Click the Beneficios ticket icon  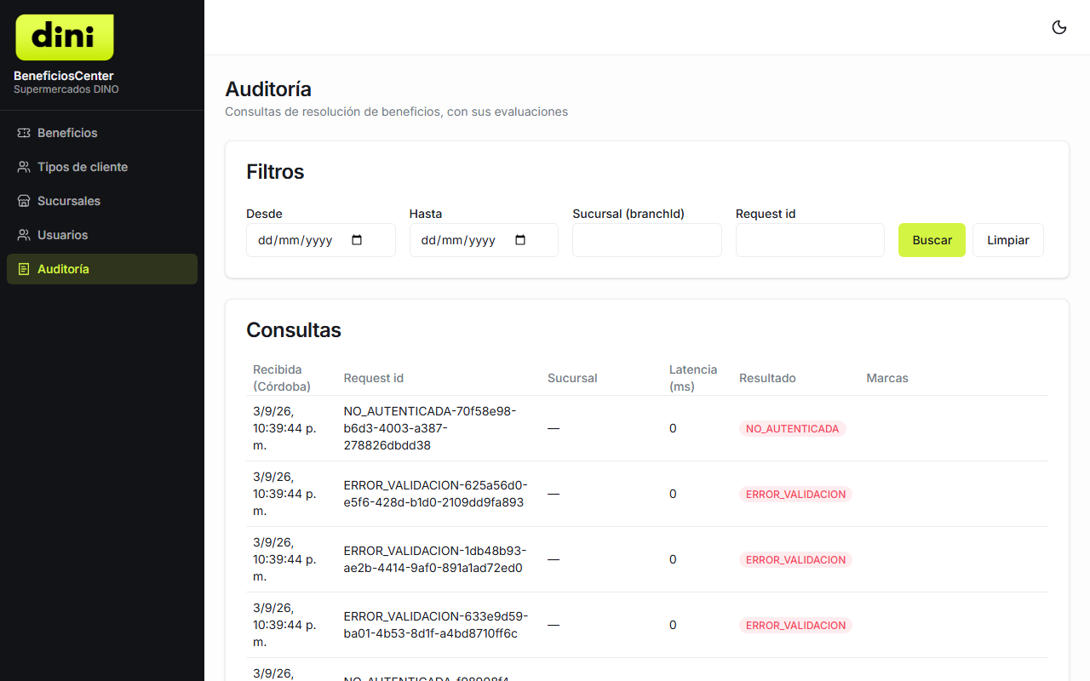tap(24, 133)
